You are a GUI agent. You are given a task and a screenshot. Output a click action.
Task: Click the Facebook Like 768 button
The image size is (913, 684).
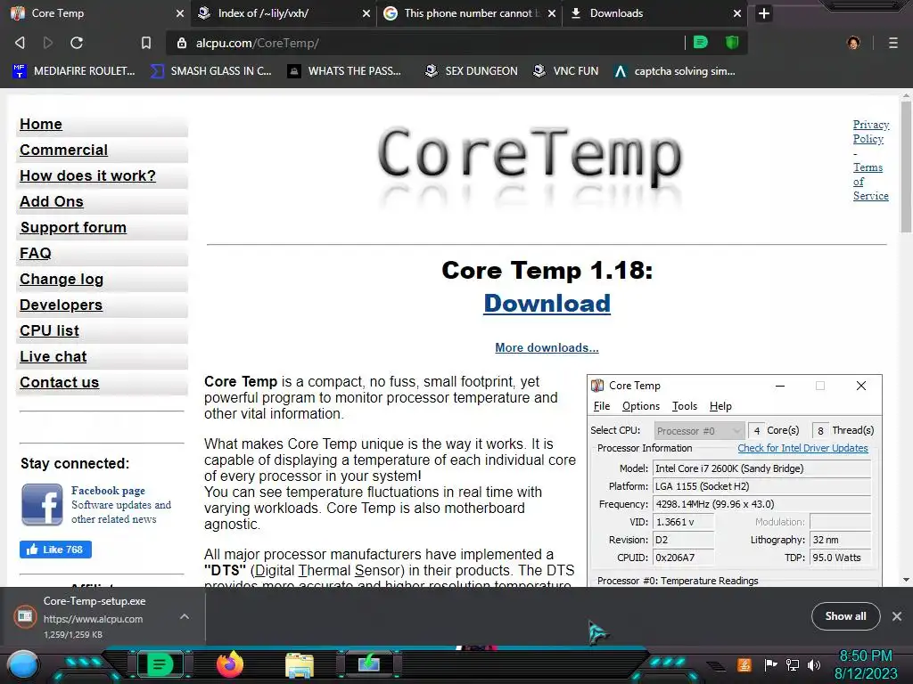coord(55,550)
